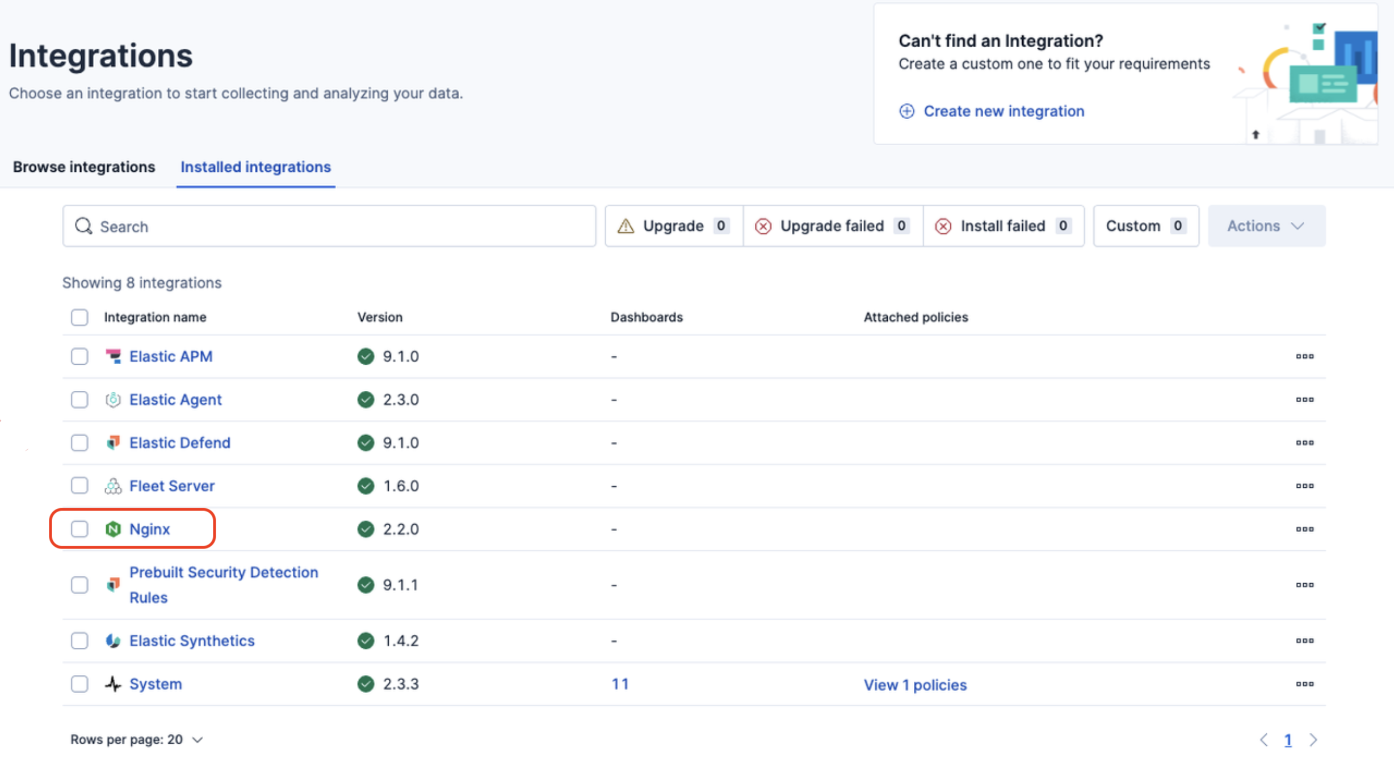Click the Elastic Agent logo icon
Viewport: 1394px width, 776px height.
113,399
